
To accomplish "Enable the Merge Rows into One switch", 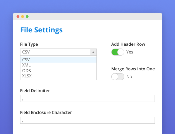I will tap(118, 77).
